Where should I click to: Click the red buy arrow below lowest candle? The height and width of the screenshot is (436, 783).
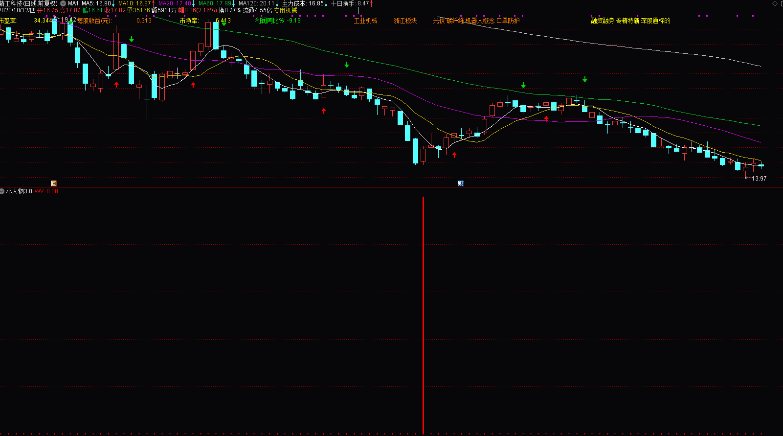tap(454, 155)
